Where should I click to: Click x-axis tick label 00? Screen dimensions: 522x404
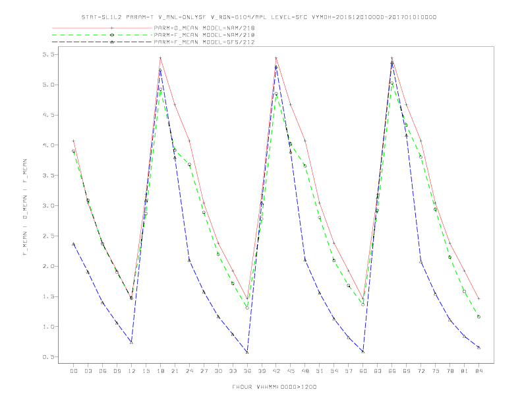[x=74, y=371]
